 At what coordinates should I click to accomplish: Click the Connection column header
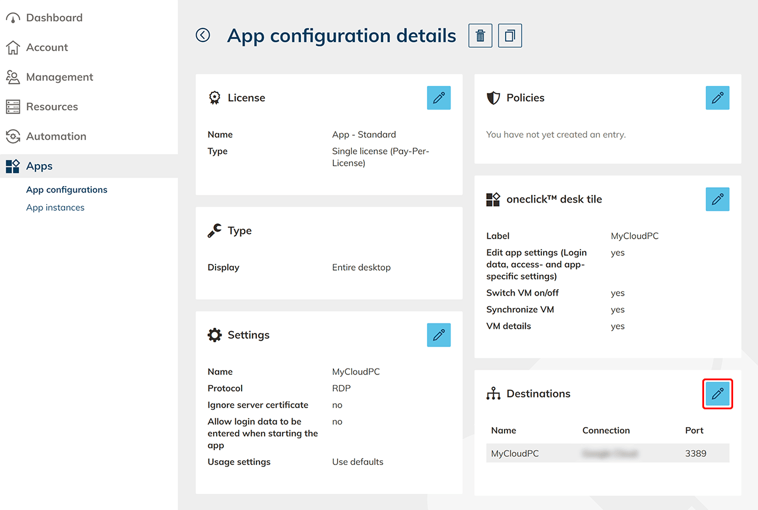pyautogui.click(x=606, y=431)
